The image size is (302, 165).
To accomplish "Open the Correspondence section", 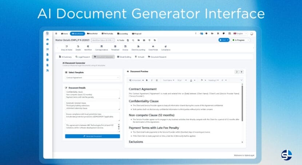I will pos(102,48).
